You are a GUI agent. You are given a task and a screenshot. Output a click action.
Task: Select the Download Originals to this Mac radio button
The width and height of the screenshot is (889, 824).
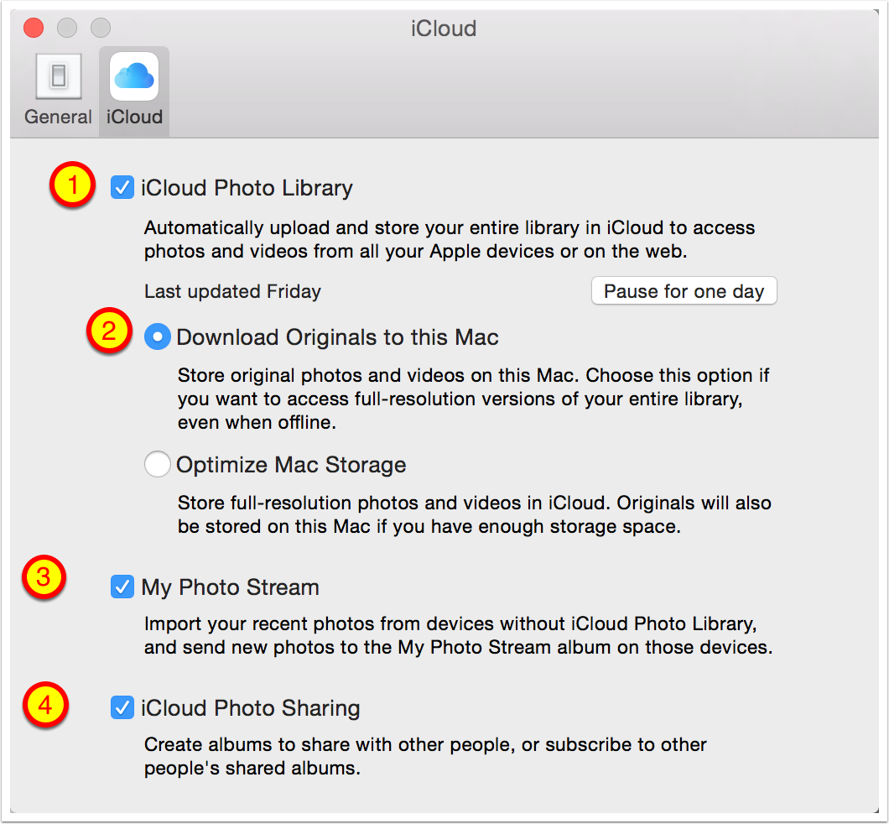pyautogui.click(x=158, y=337)
